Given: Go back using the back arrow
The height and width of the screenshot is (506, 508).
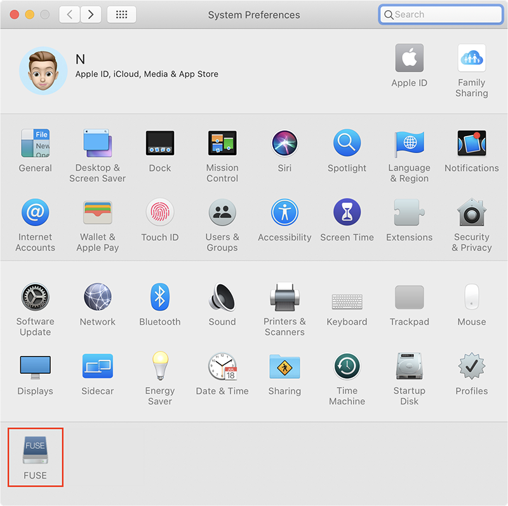Looking at the screenshot, I should pos(69,14).
